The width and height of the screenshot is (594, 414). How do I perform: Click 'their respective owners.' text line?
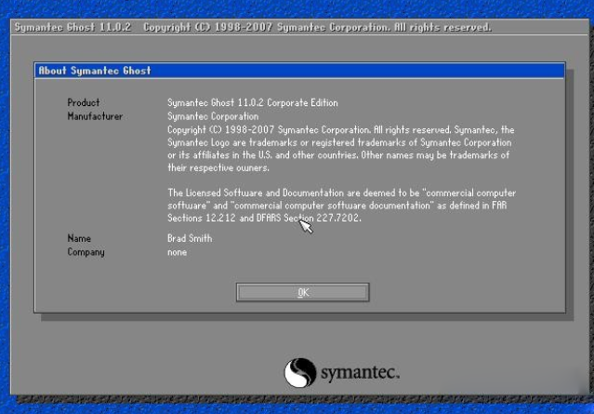point(218,167)
